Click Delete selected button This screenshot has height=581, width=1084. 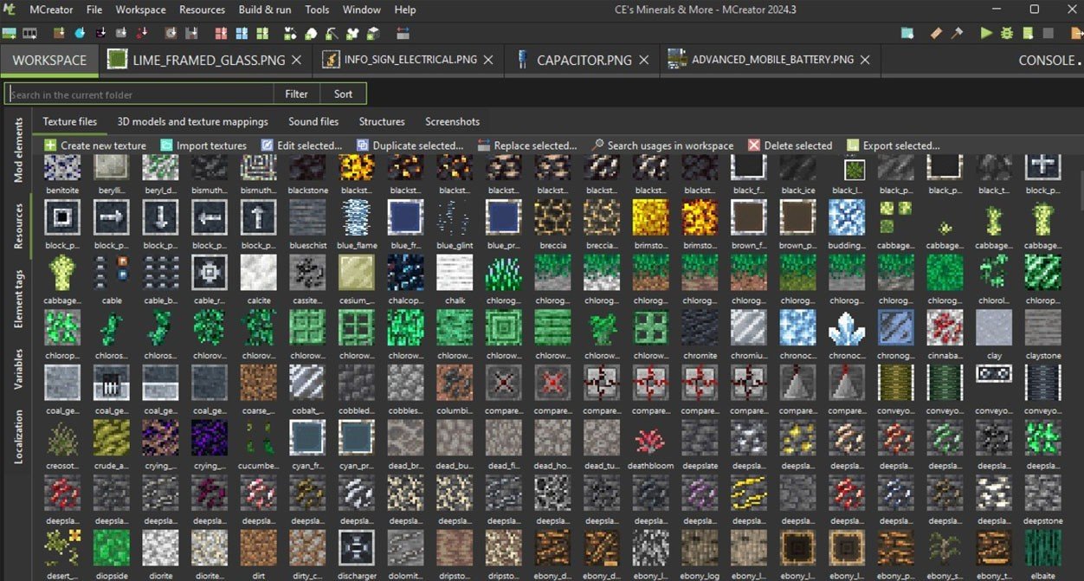pos(790,145)
